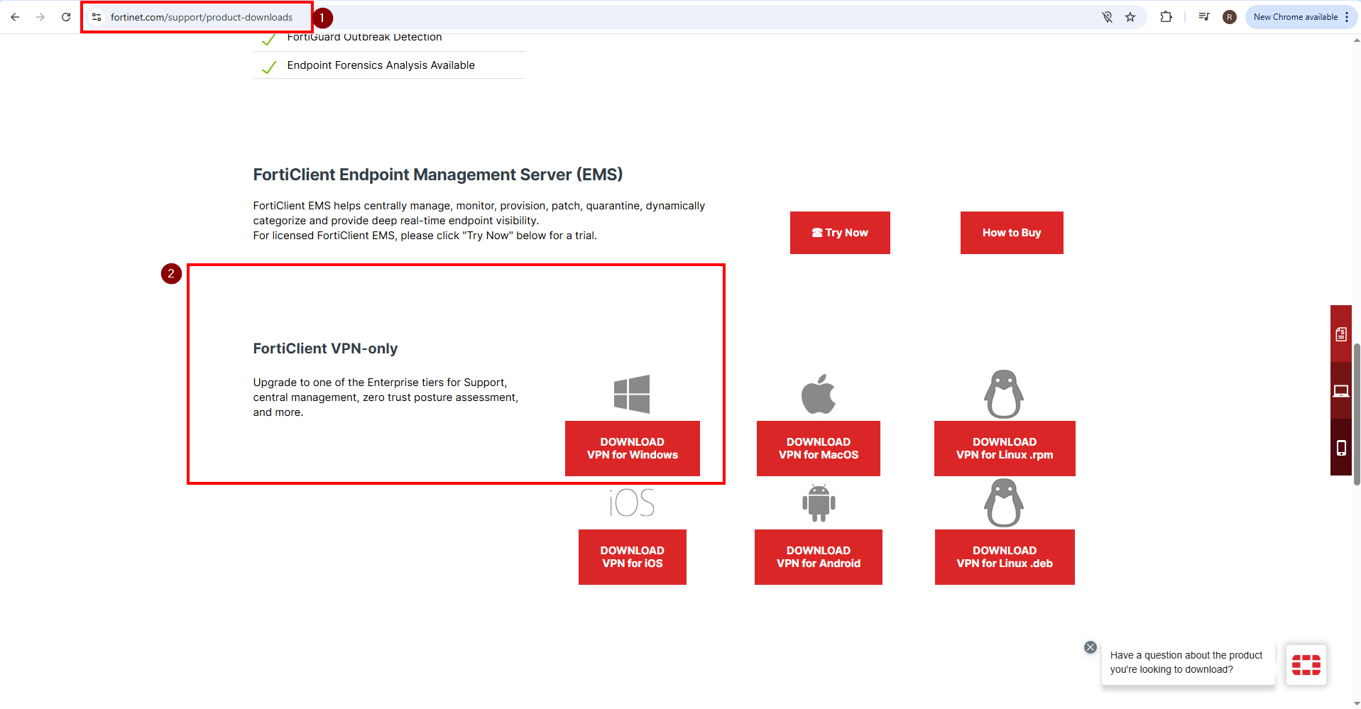Screen dimensions: 1361x709
Task: Download VPN for Windows
Action: click(633, 449)
